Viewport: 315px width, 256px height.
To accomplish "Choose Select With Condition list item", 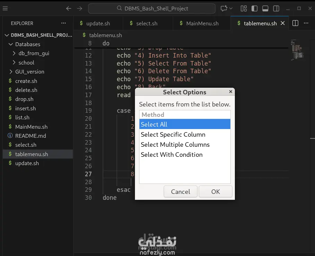I will [x=172, y=155].
